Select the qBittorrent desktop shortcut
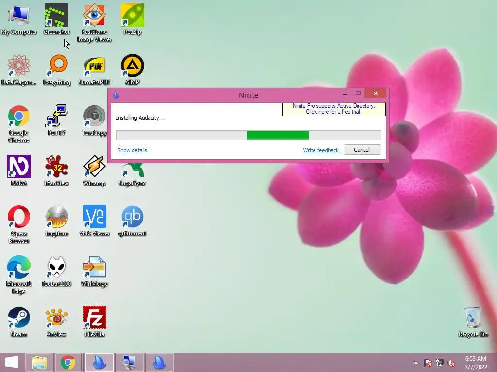The image size is (497, 372). (x=132, y=221)
